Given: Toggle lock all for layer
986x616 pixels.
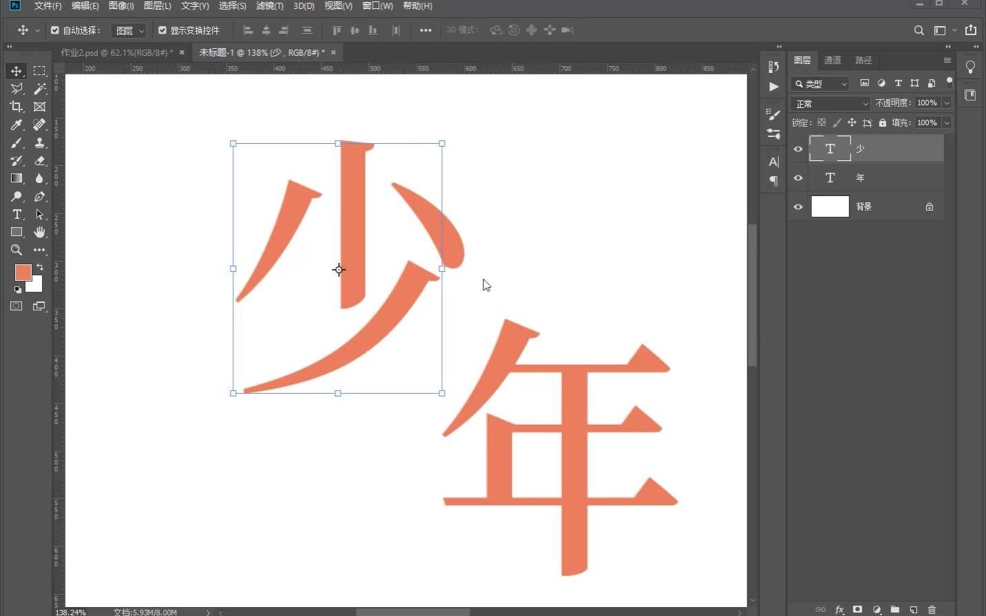Looking at the screenshot, I should coord(882,123).
